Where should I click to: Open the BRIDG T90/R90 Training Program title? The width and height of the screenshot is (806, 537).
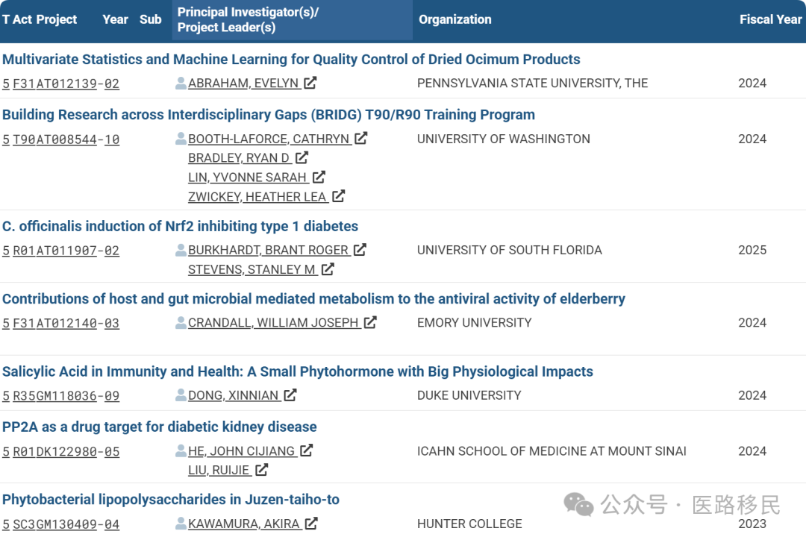point(269,115)
